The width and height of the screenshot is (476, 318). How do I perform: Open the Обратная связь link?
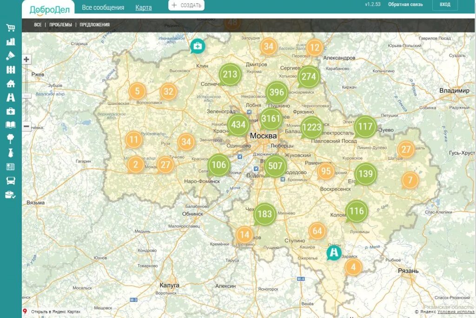coord(405,5)
